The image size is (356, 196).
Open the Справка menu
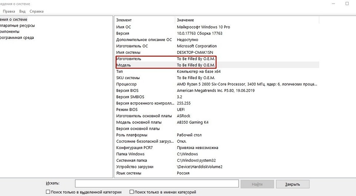(36, 11)
